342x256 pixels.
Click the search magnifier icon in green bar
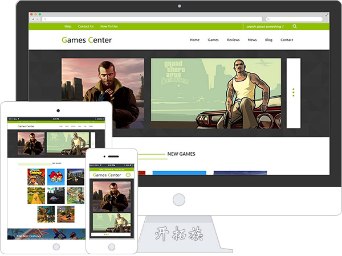pyautogui.click(x=295, y=26)
